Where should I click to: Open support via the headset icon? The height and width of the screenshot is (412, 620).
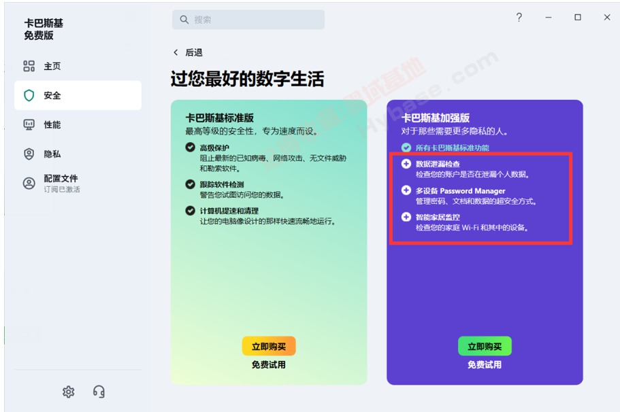click(99, 392)
